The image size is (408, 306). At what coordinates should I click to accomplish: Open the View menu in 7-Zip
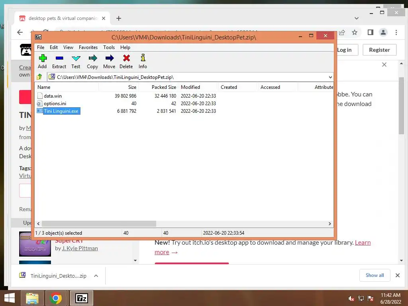(68, 47)
